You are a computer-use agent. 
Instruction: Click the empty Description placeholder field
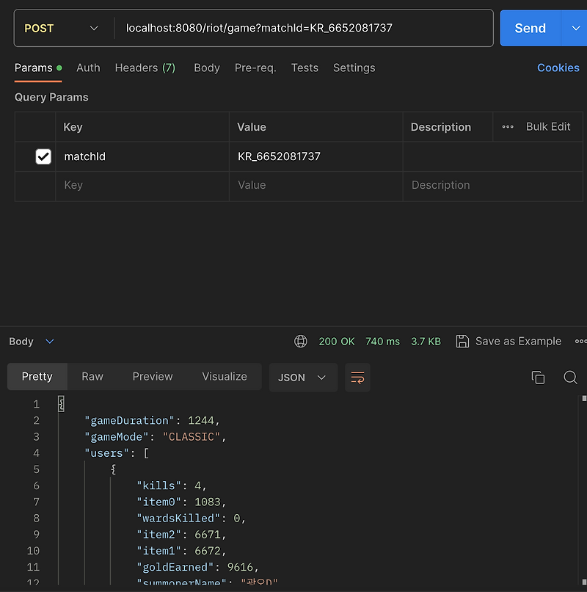[492, 185]
